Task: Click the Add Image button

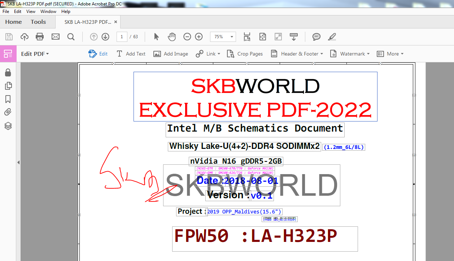Action: [171, 54]
